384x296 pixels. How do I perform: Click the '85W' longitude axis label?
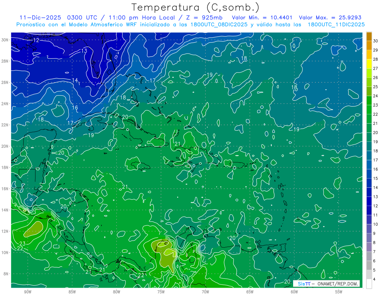tap(72, 292)
